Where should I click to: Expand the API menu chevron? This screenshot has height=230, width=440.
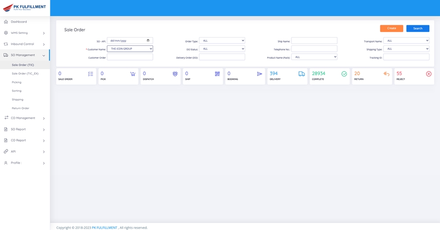click(x=44, y=152)
